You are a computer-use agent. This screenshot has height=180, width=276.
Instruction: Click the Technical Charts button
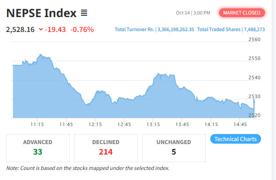tap(236, 139)
